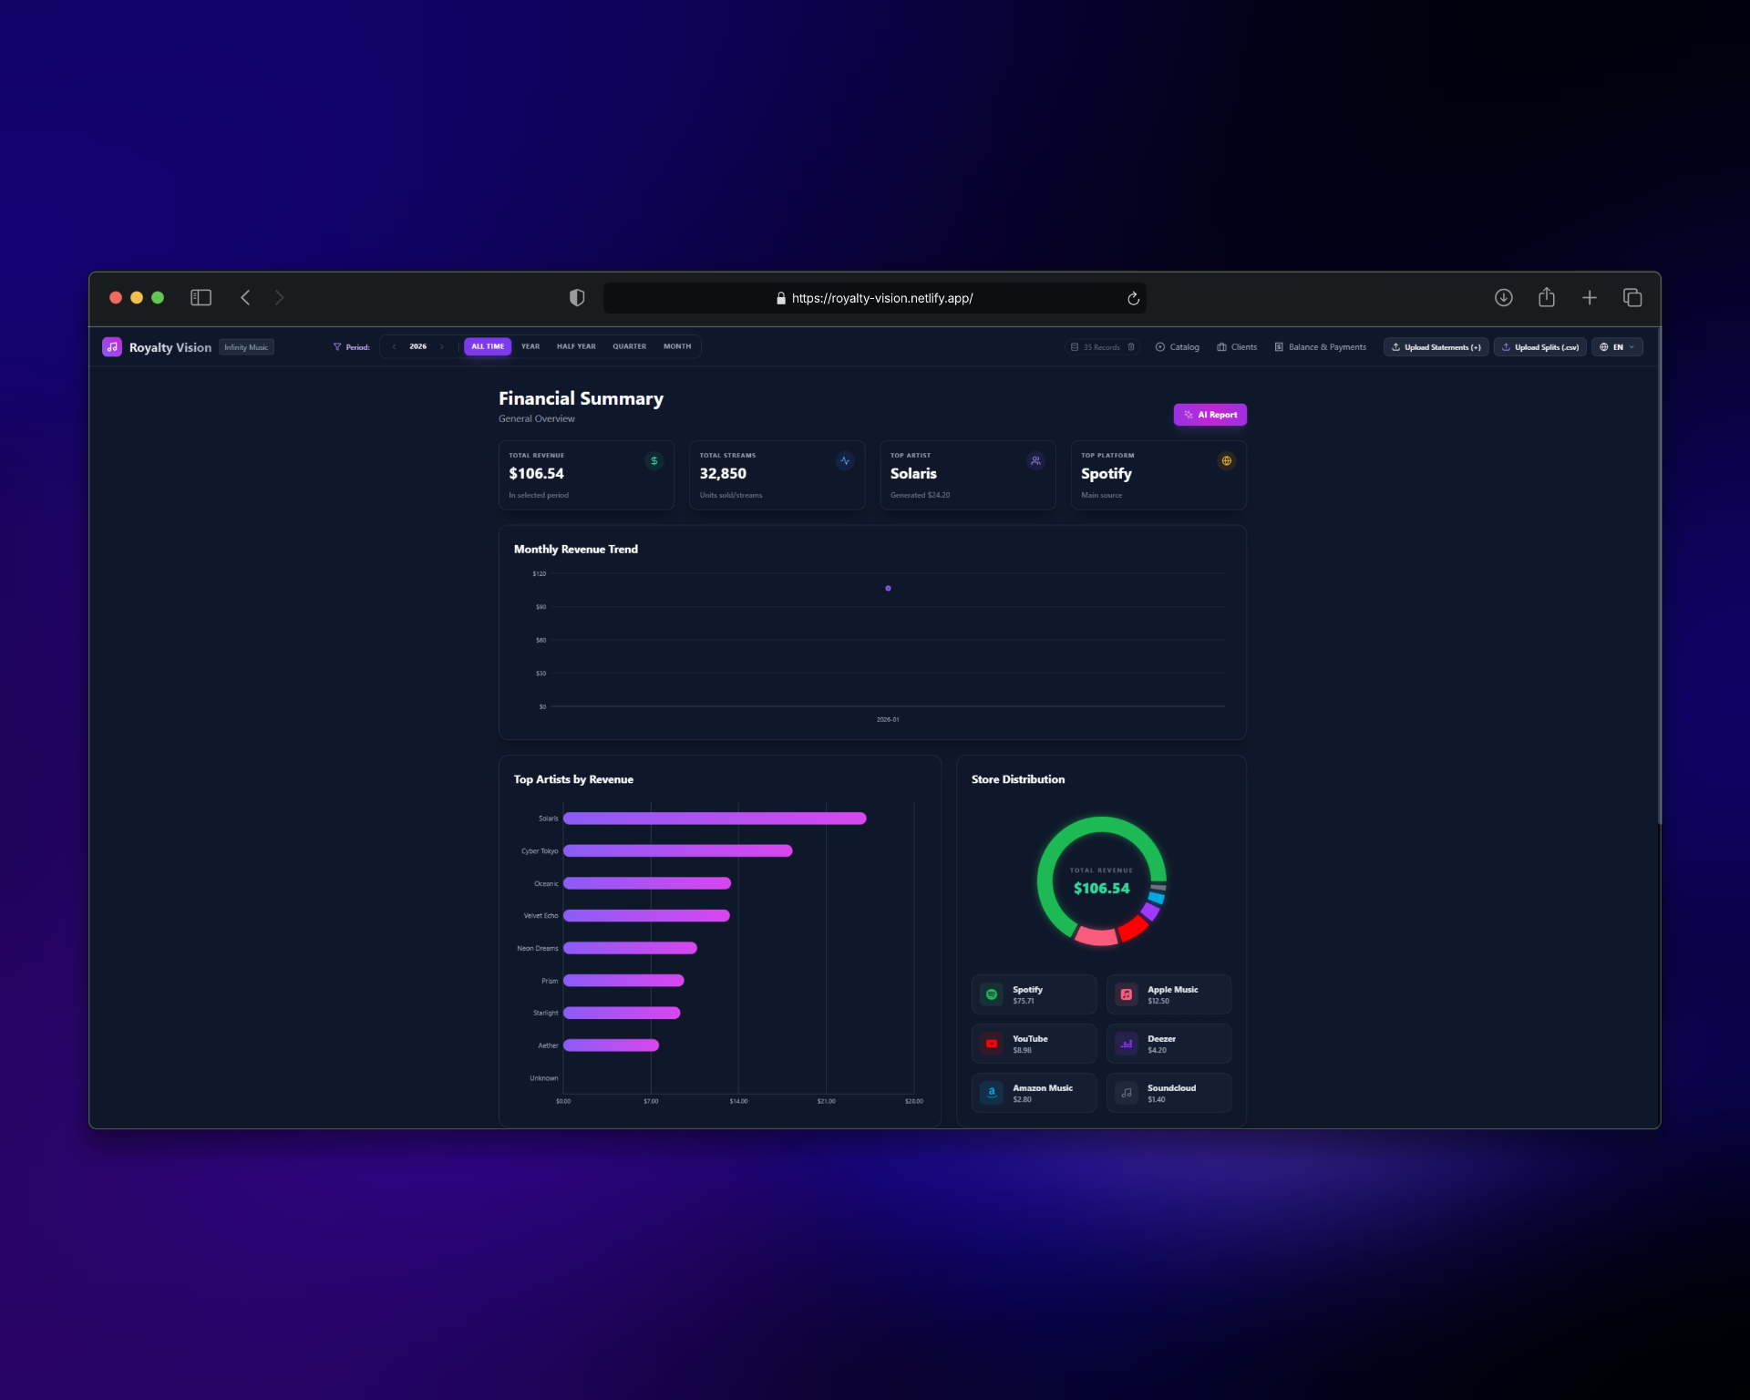Click the globe icon on Top Platform card
The image size is (1750, 1400).
click(1226, 460)
